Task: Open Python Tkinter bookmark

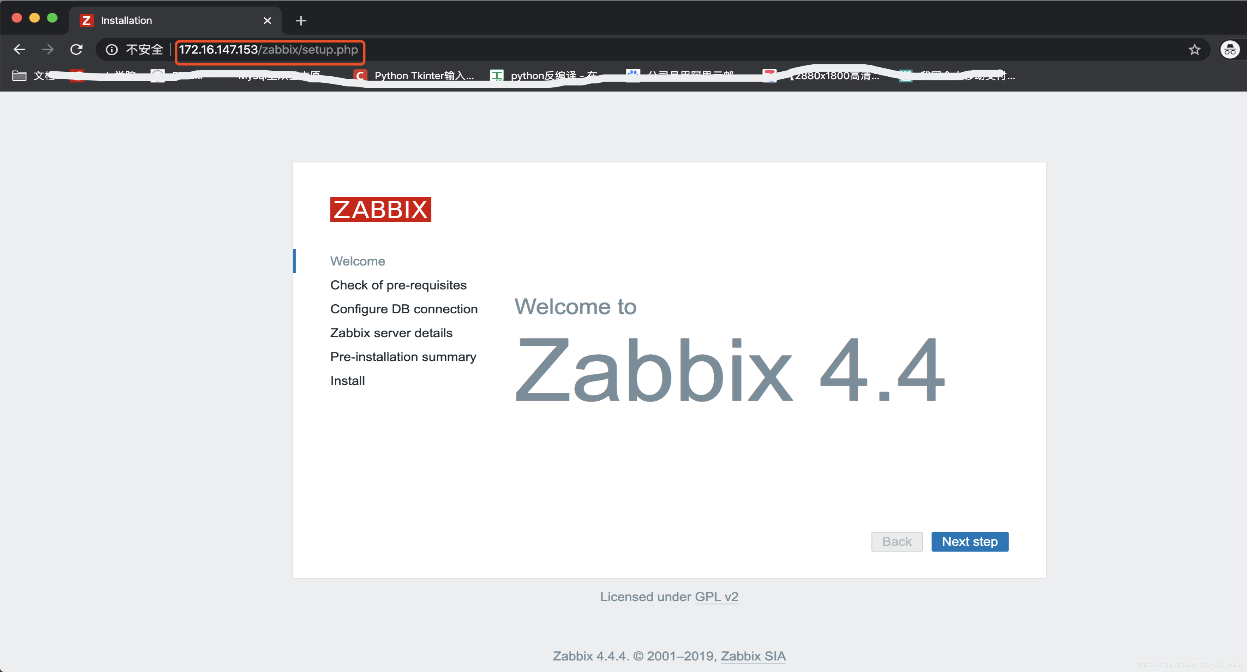Action: pyautogui.click(x=415, y=75)
